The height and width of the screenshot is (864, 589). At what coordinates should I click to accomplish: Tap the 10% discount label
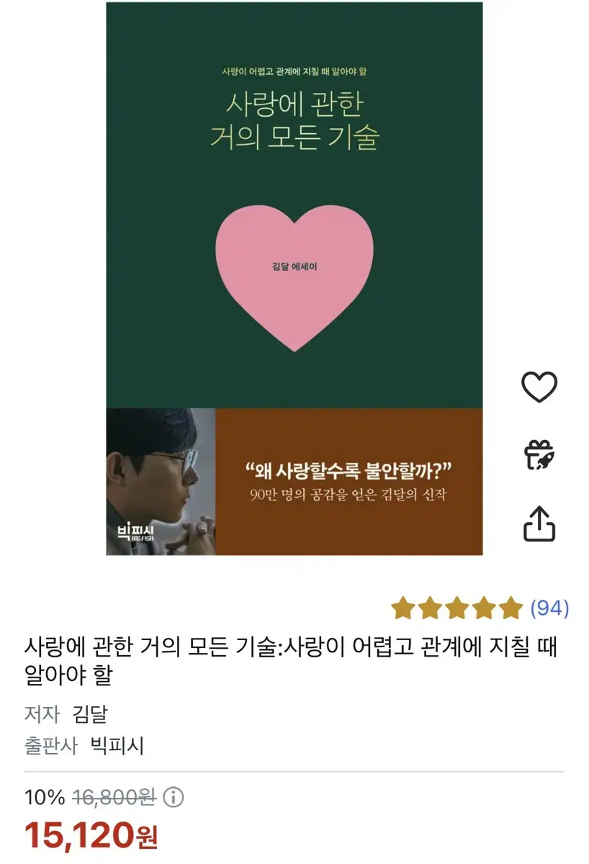point(45,797)
